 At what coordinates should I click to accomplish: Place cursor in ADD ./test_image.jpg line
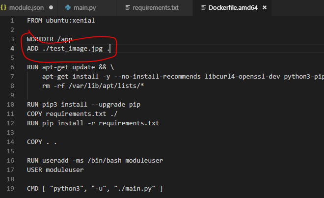point(69,48)
